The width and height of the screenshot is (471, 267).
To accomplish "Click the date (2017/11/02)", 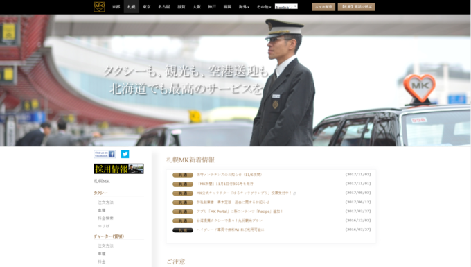I will tap(358, 174).
